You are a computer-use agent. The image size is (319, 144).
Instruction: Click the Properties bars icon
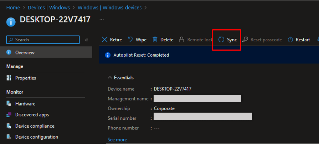[9, 78]
